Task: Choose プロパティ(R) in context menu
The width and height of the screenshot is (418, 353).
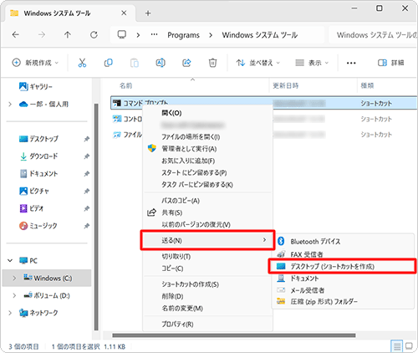Action: click(207, 325)
